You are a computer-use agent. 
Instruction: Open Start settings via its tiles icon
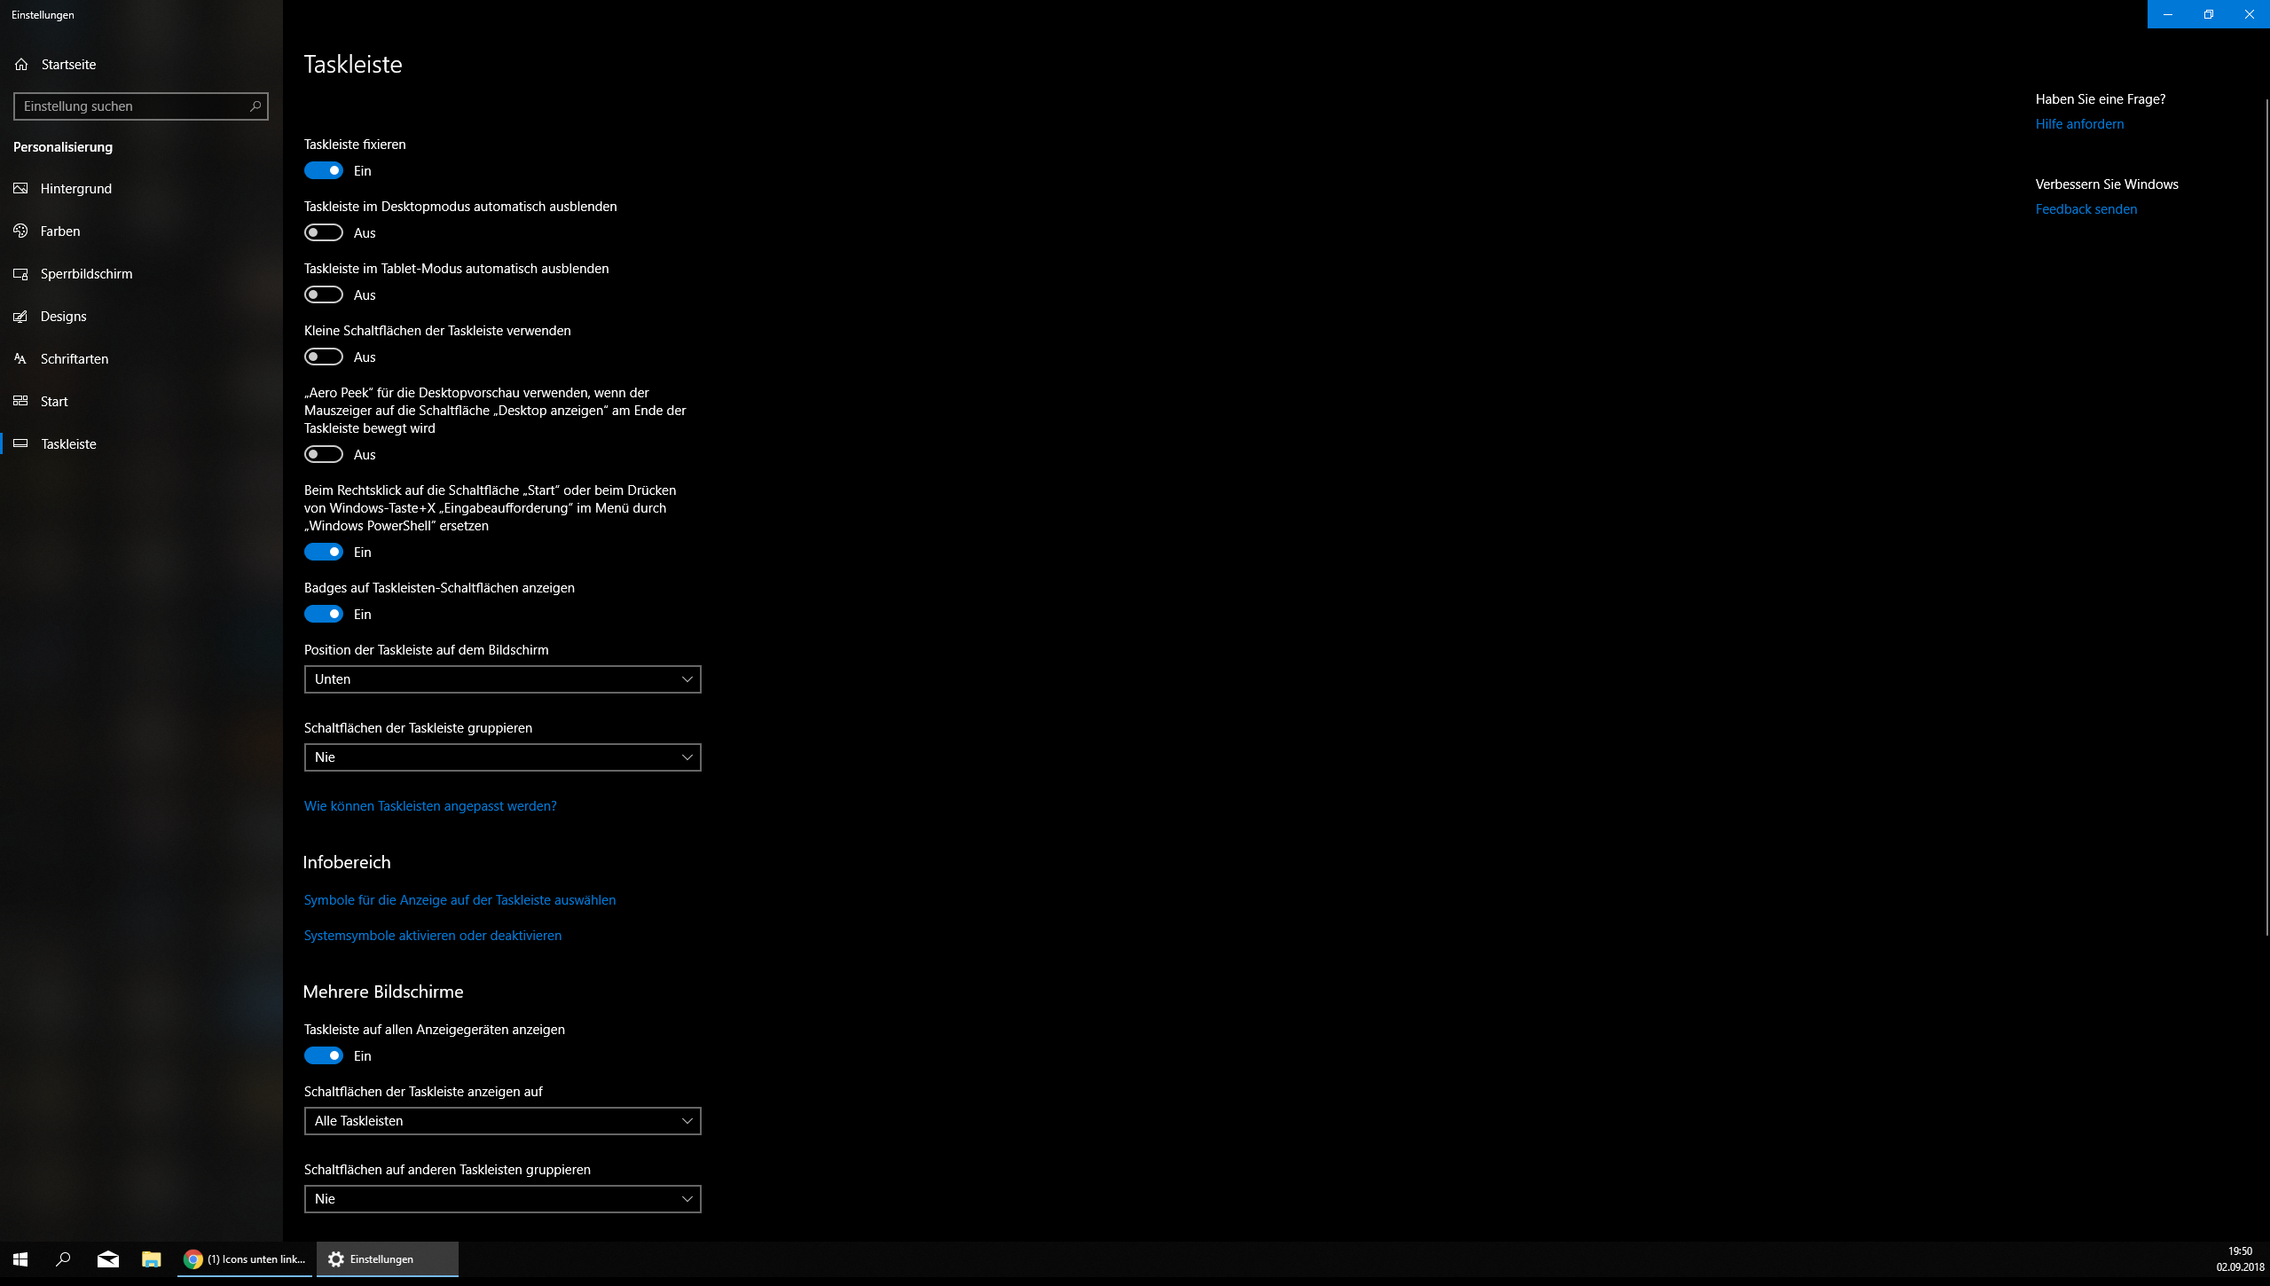pos(21,401)
